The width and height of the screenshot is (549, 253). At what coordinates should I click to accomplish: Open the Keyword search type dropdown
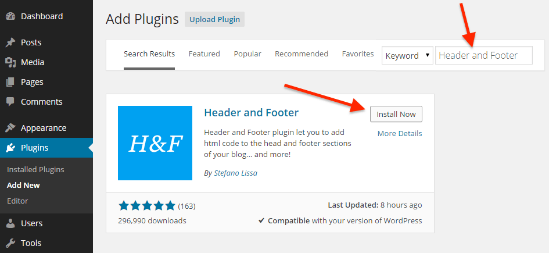point(407,56)
